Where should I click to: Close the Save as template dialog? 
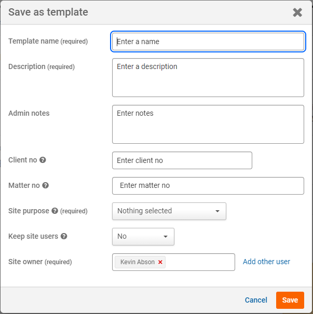click(x=297, y=12)
